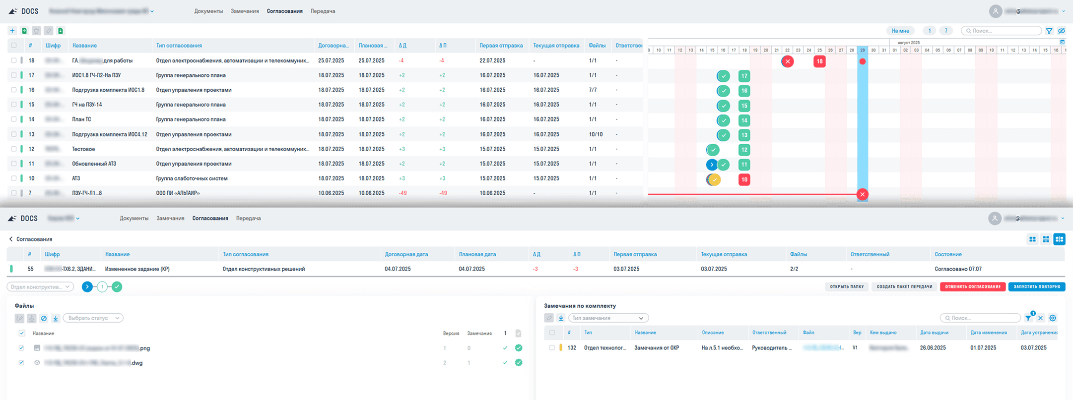Screen dimensions: 1073x400
Task: Go back via the Согласования arrow
Action: tap(11, 239)
